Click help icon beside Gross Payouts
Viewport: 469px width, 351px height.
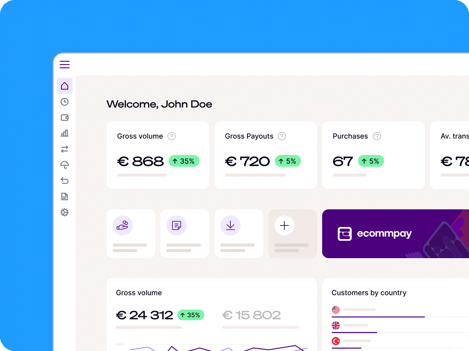pyautogui.click(x=281, y=136)
